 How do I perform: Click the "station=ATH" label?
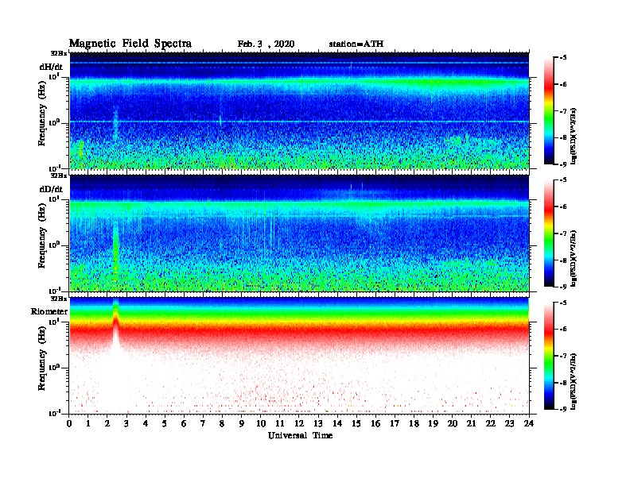[356, 44]
